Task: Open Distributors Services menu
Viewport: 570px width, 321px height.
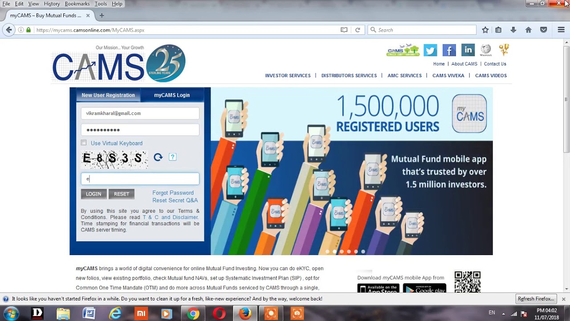Action: point(349,75)
